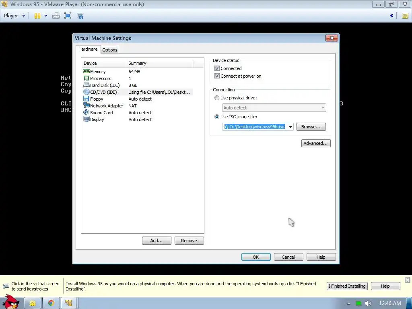Click the Summary column header
The image size is (412, 309).
click(x=159, y=63)
